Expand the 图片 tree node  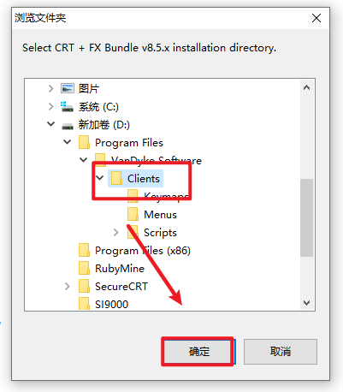point(51,89)
